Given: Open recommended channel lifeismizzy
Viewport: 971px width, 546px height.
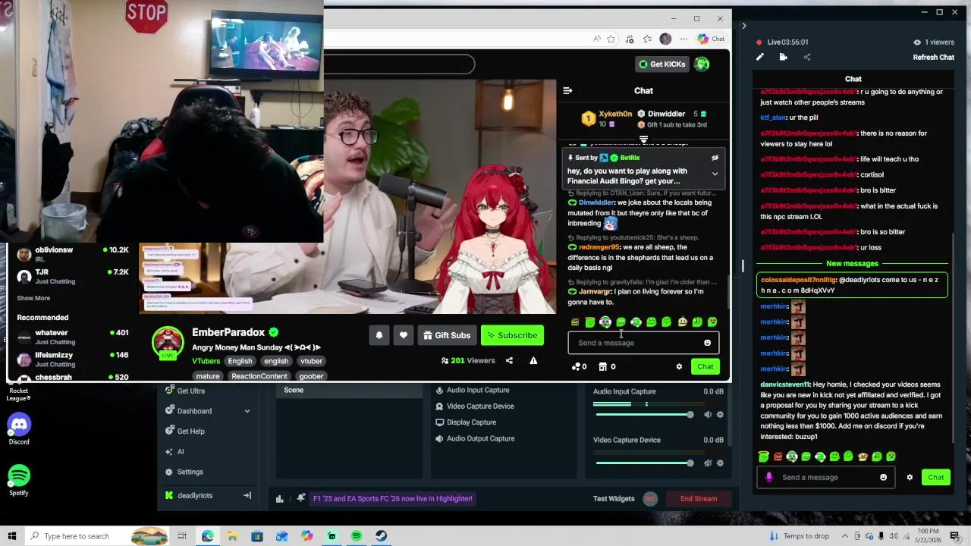Looking at the screenshot, I should [x=72, y=359].
